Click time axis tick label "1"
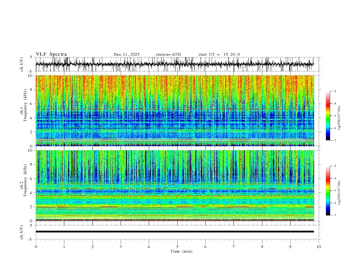This screenshot has width=359, height=277. (x=64, y=247)
